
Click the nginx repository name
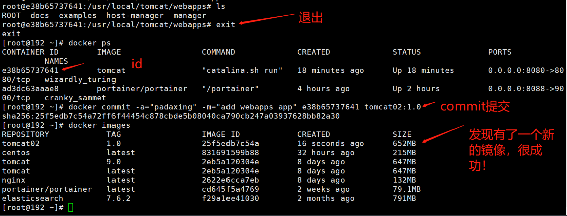click(x=14, y=180)
